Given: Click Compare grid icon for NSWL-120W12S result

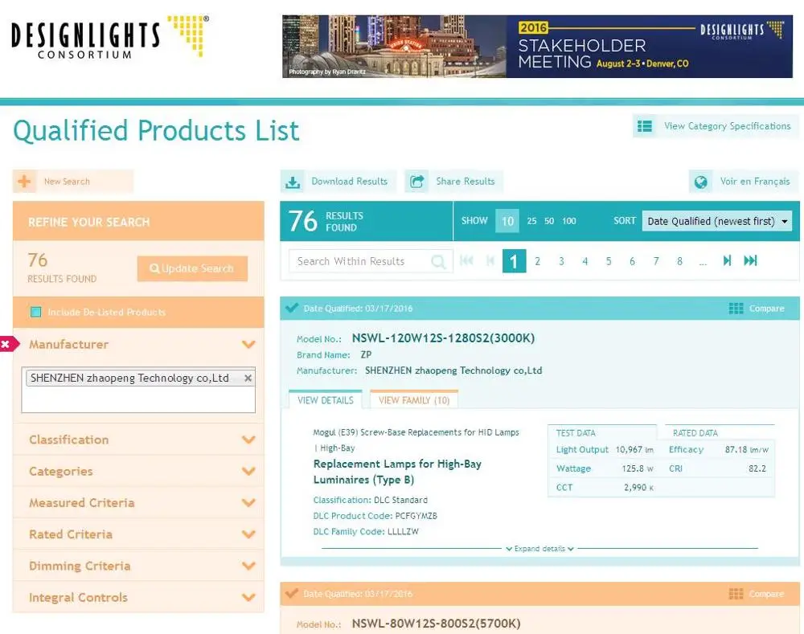Looking at the screenshot, I should pos(736,309).
